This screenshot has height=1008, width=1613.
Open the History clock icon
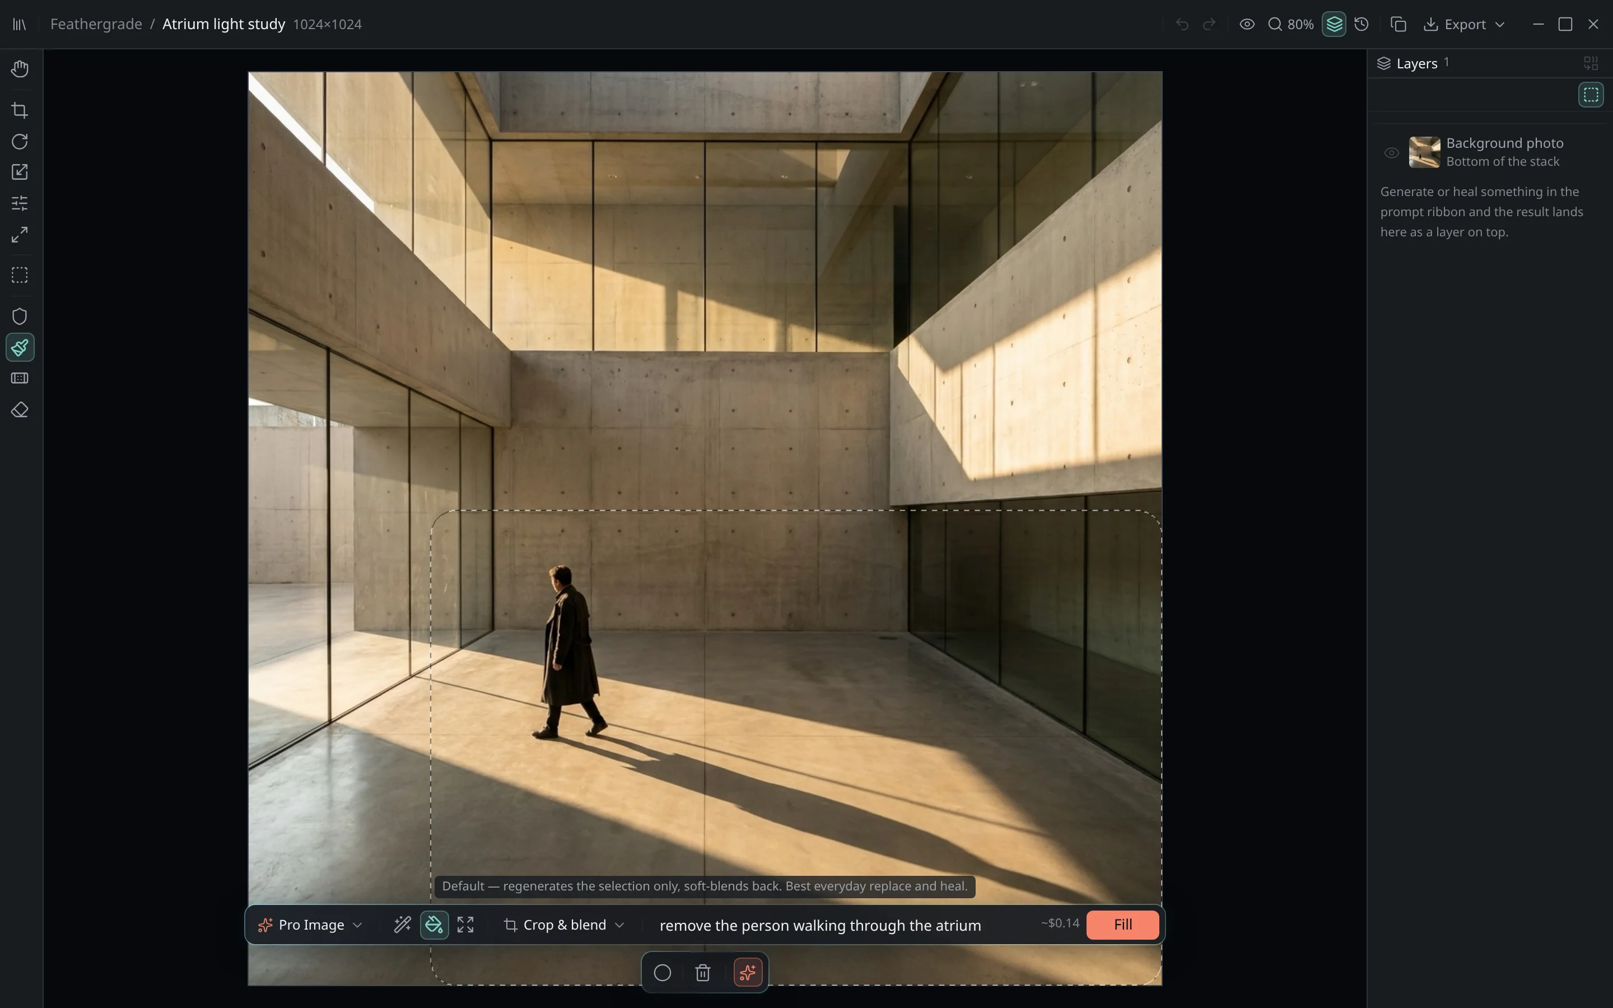pos(1362,25)
